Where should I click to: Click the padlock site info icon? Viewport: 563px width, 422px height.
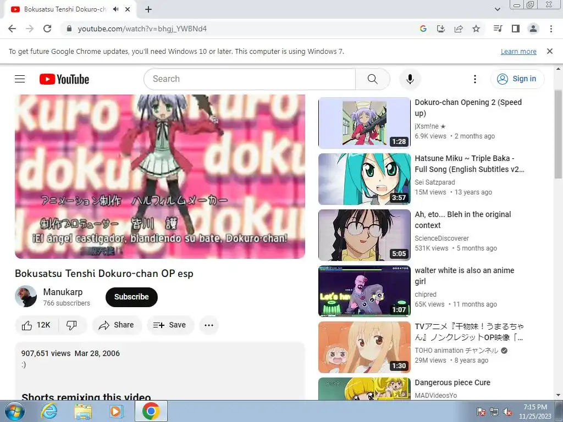pyautogui.click(x=69, y=29)
